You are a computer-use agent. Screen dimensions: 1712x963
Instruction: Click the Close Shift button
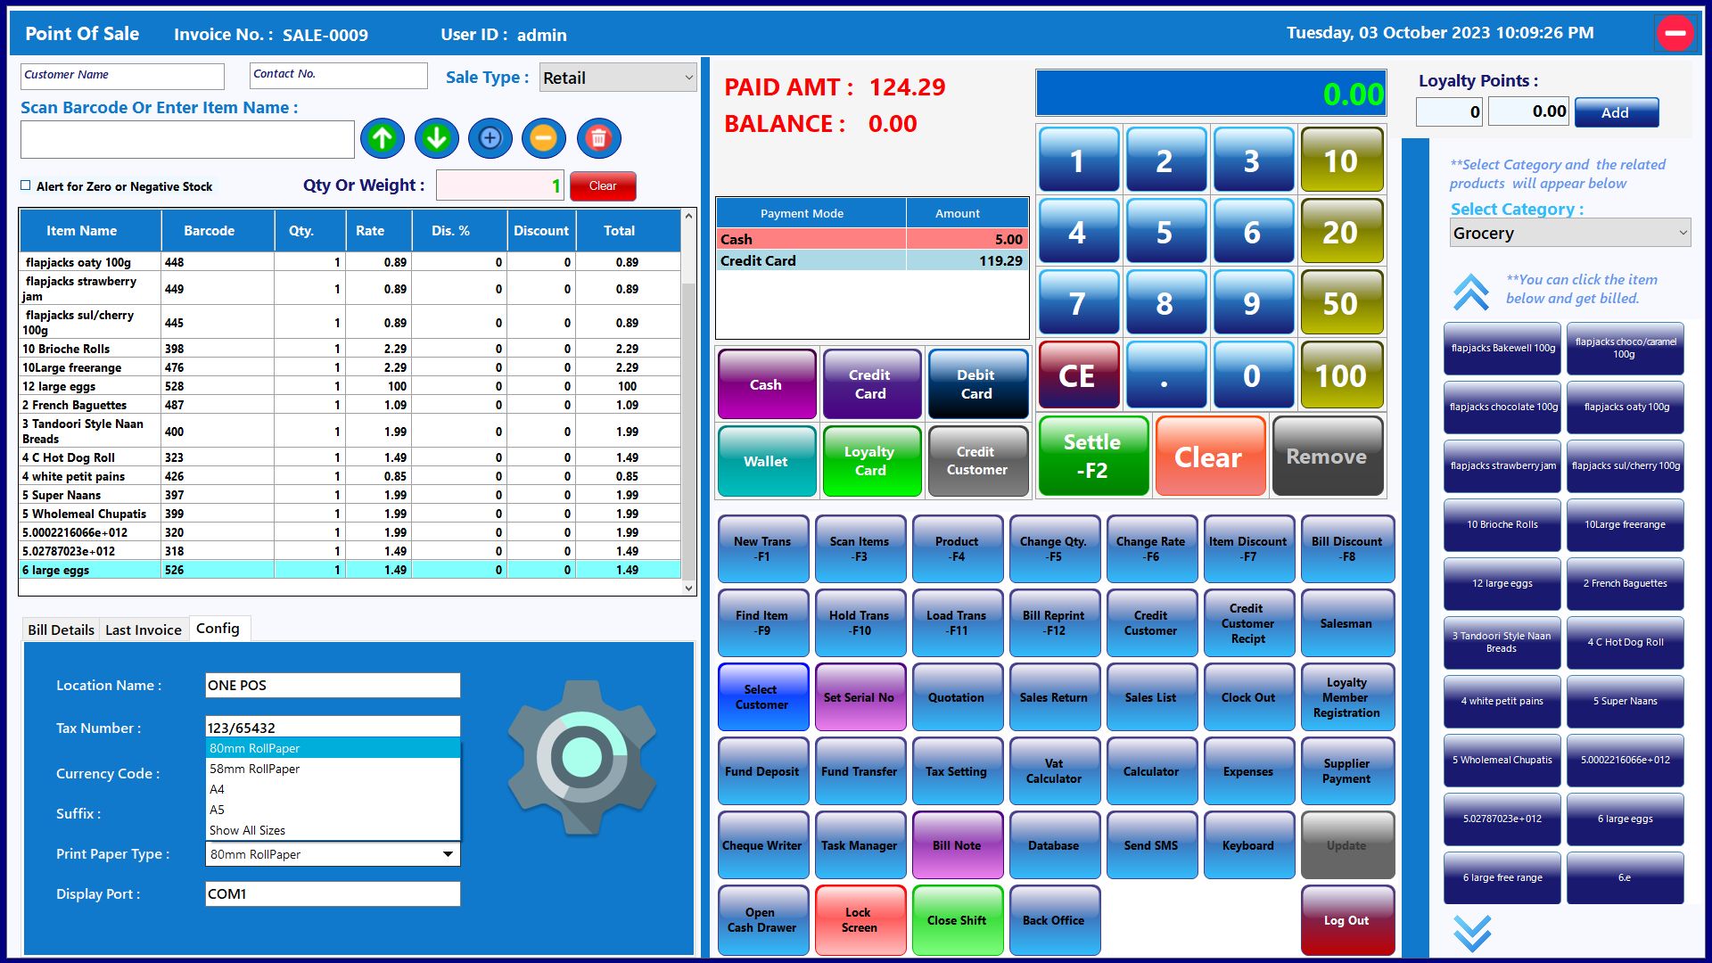[956, 920]
